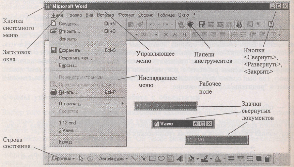Click the line style icon
This screenshot has width=294, height=167.
tap(231, 158)
